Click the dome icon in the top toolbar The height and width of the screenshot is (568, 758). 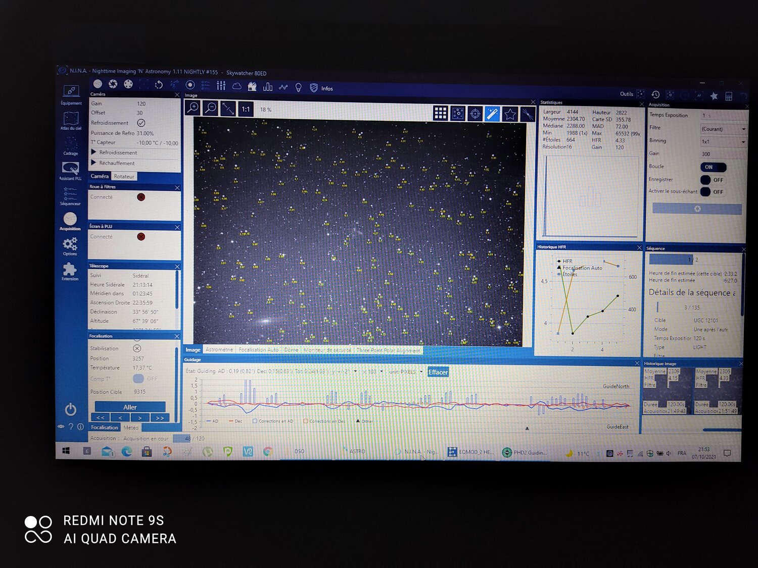(252, 86)
